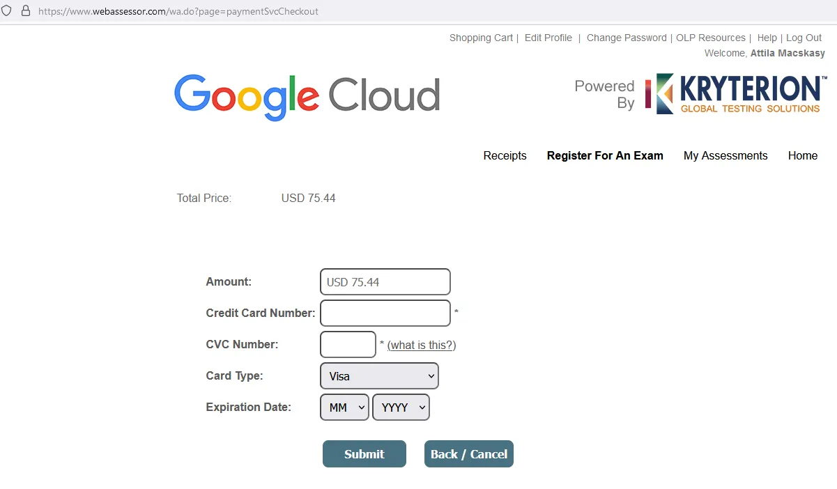Click the 'CVC Number:' label
This screenshot has width=837, height=489.
coord(242,344)
